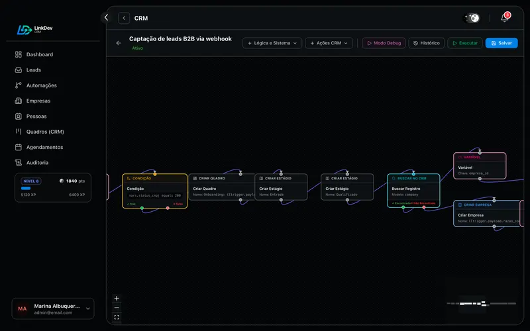Select the Criar Quadro node
Viewport: 530px width, 331px height.
[221, 187]
